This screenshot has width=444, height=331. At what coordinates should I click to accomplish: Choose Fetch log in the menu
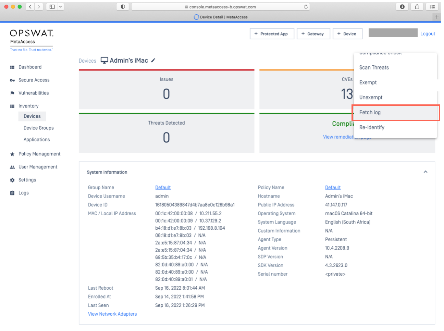click(x=395, y=113)
